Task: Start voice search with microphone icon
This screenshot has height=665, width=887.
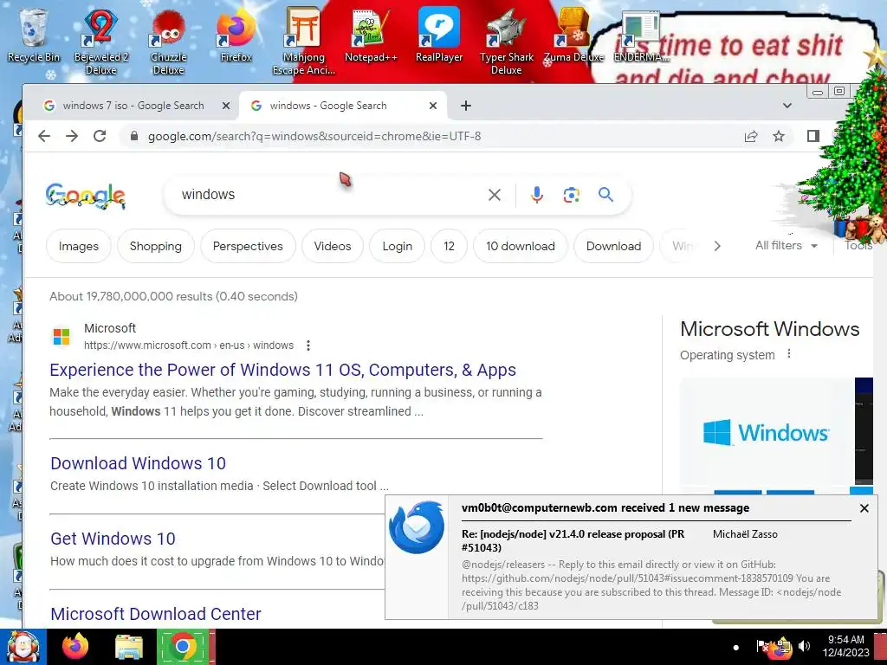Action: [x=537, y=195]
